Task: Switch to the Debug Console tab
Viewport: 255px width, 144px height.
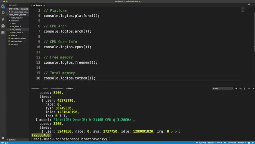Action: [57, 88]
